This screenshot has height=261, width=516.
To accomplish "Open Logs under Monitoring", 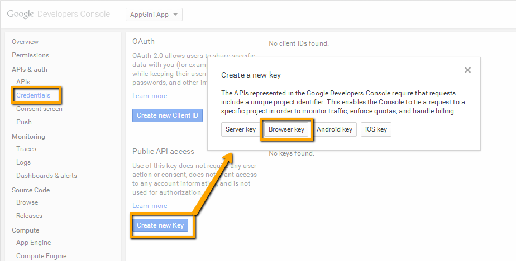I will (x=23, y=162).
